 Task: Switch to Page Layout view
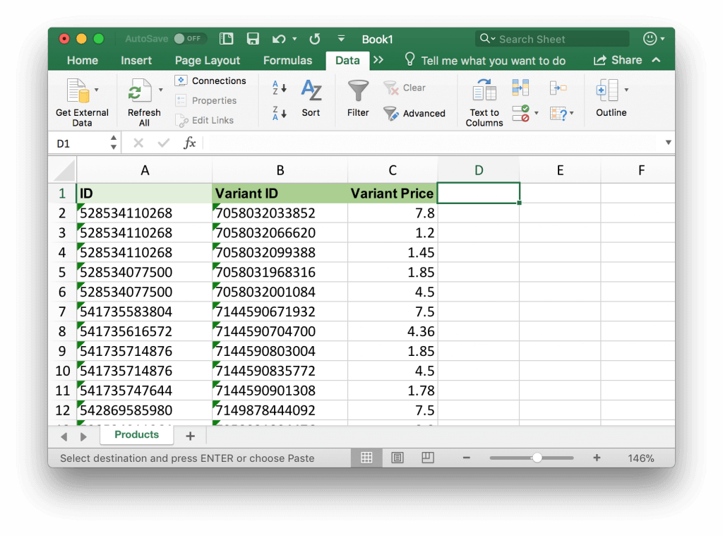click(x=397, y=458)
